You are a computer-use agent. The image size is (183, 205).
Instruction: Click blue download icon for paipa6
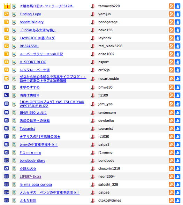click(x=178, y=192)
